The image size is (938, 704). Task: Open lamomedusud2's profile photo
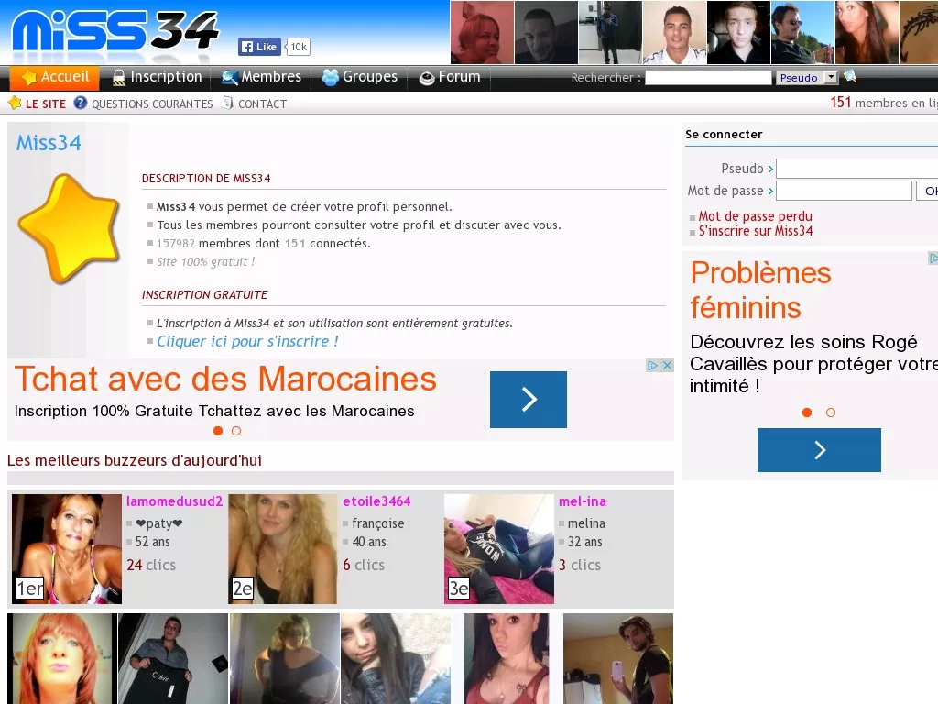67,549
